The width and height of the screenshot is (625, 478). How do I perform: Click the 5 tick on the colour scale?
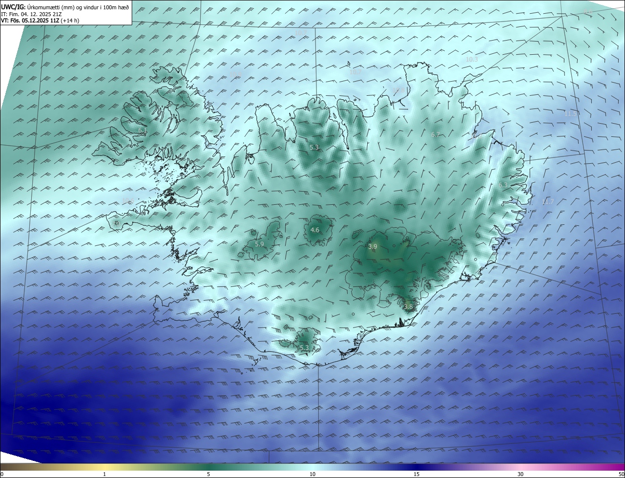[x=208, y=474]
